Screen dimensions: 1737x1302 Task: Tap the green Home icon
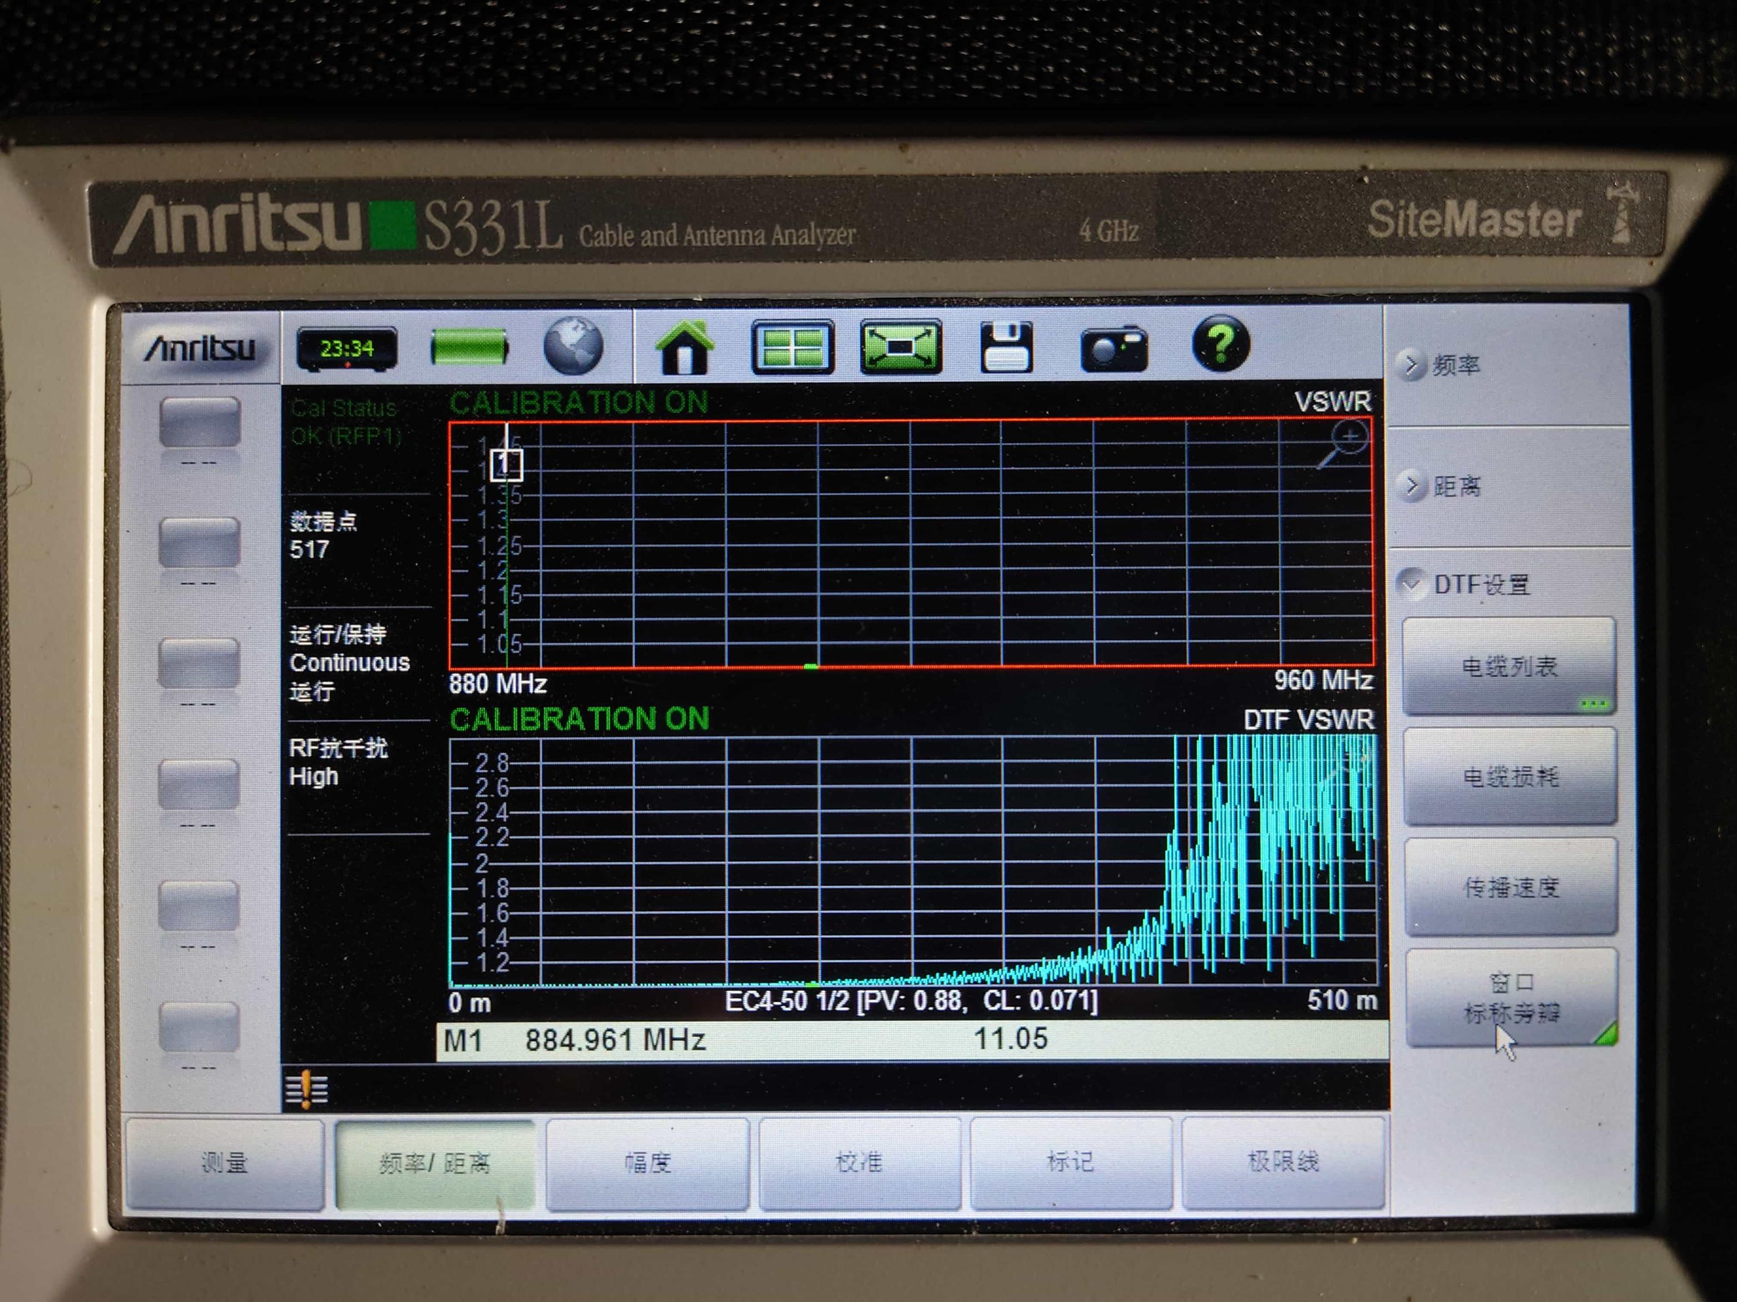coord(684,347)
